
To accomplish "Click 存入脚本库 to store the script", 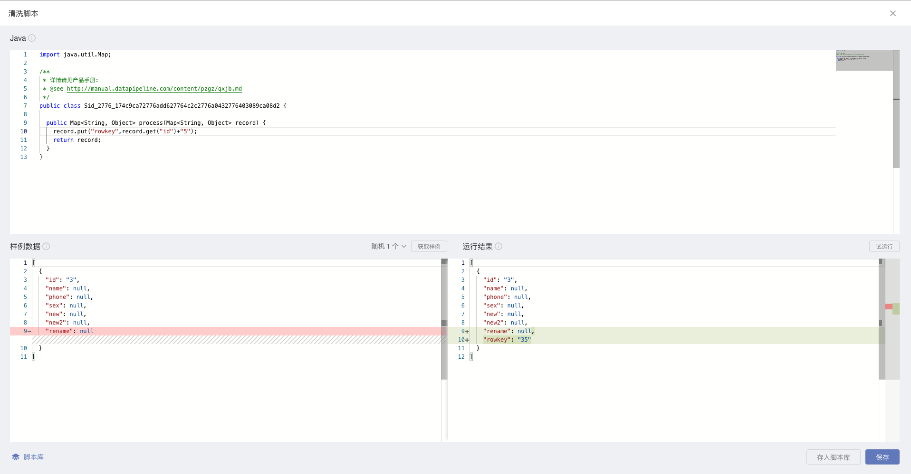I will (833, 457).
